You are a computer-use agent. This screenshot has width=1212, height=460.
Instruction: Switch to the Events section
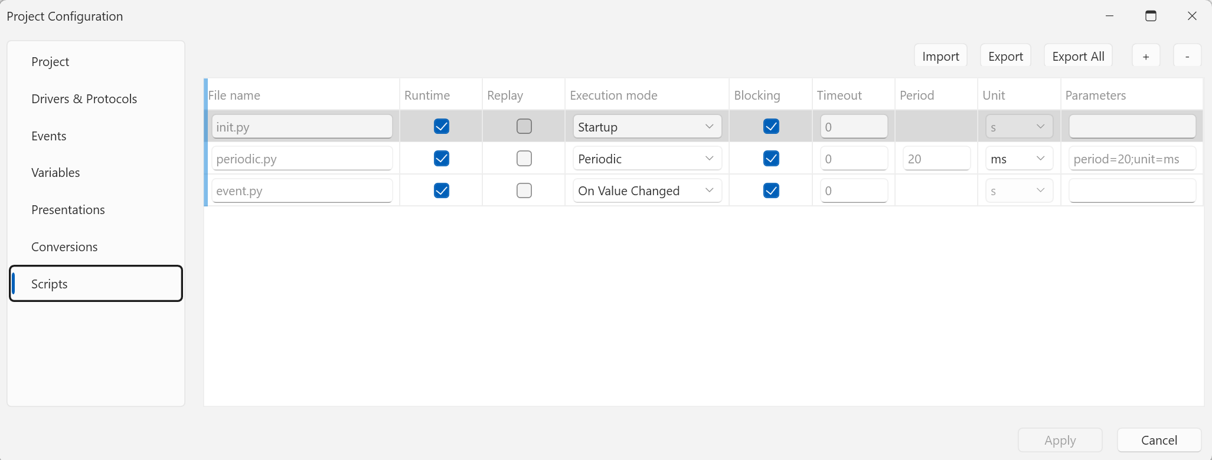96,136
